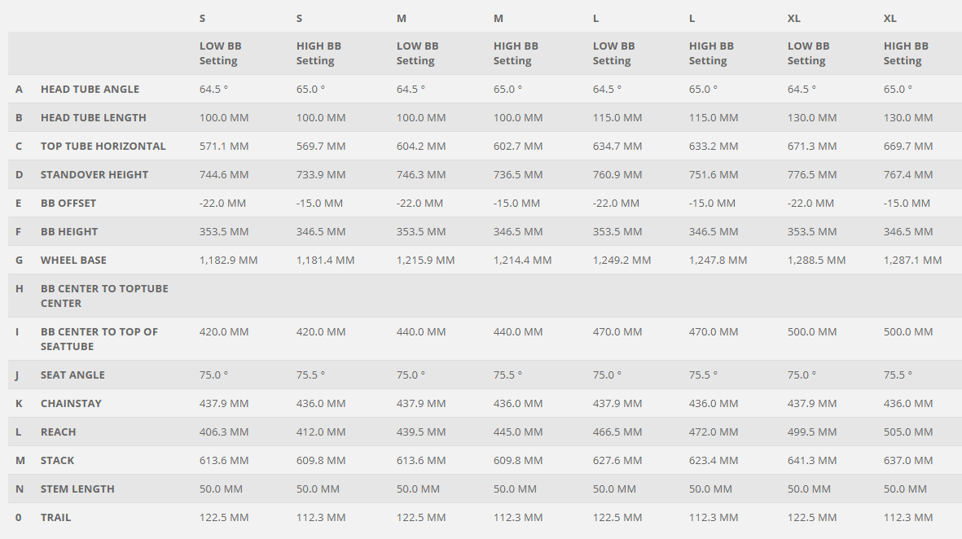
Task: Click the TOP TUBE HORIZONTAL row label
Action: click(103, 146)
